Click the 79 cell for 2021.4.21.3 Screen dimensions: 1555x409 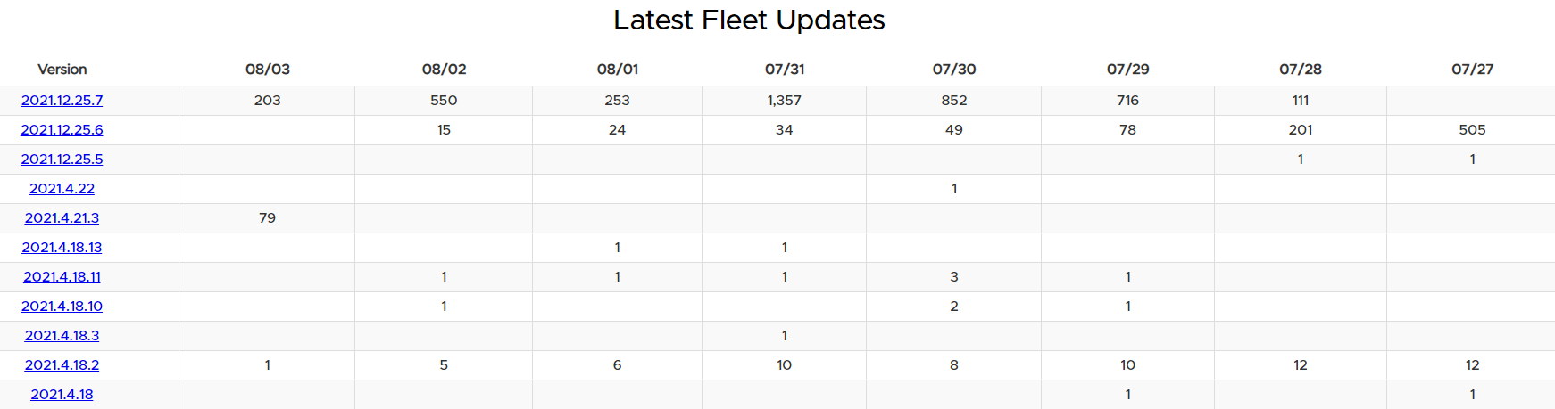coord(267,218)
